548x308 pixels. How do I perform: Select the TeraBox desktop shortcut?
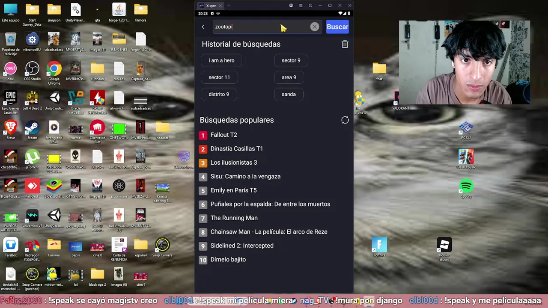click(x=11, y=248)
